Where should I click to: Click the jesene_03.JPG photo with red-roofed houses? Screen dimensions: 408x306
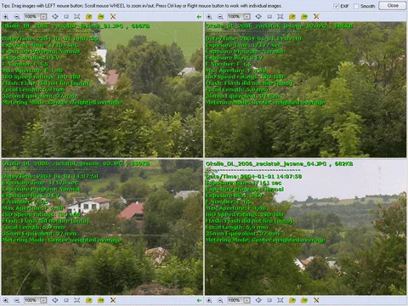(x=102, y=227)
